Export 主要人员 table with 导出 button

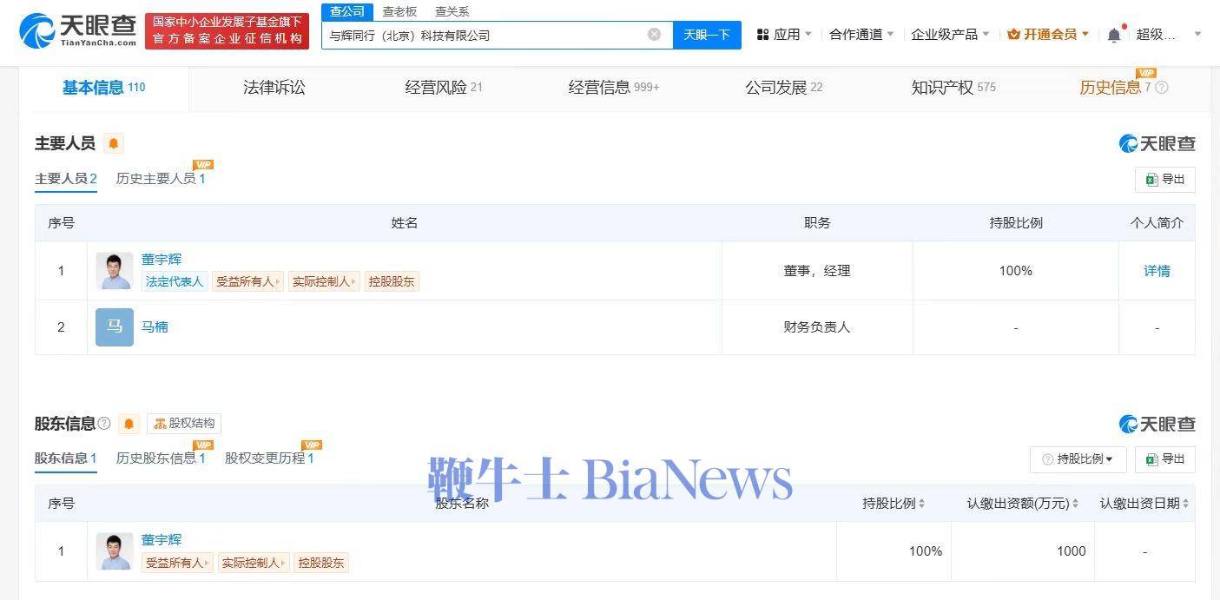pyautogui.click(x=1165, y=180)
